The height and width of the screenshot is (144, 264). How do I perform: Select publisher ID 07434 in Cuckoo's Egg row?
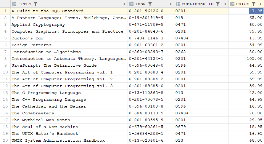201,38
